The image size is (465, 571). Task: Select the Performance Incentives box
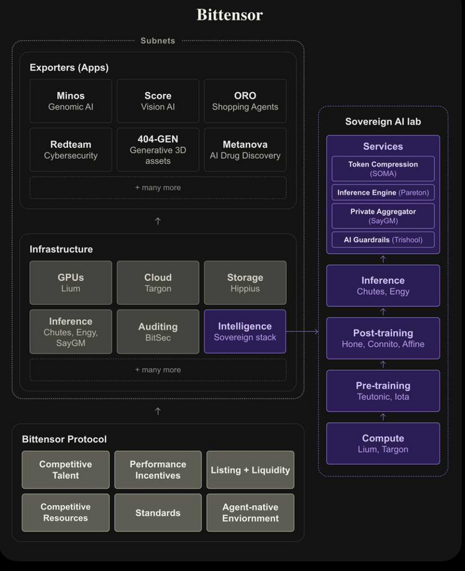pyautogui.click(x=158, y=470)
